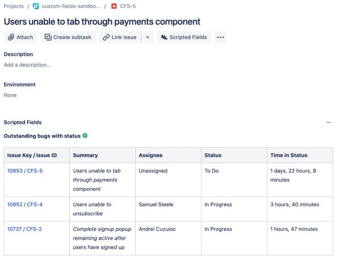Open the three-dot more actions menu in toolbar
This screenshot has width=341, height=262.
[221, 37]
